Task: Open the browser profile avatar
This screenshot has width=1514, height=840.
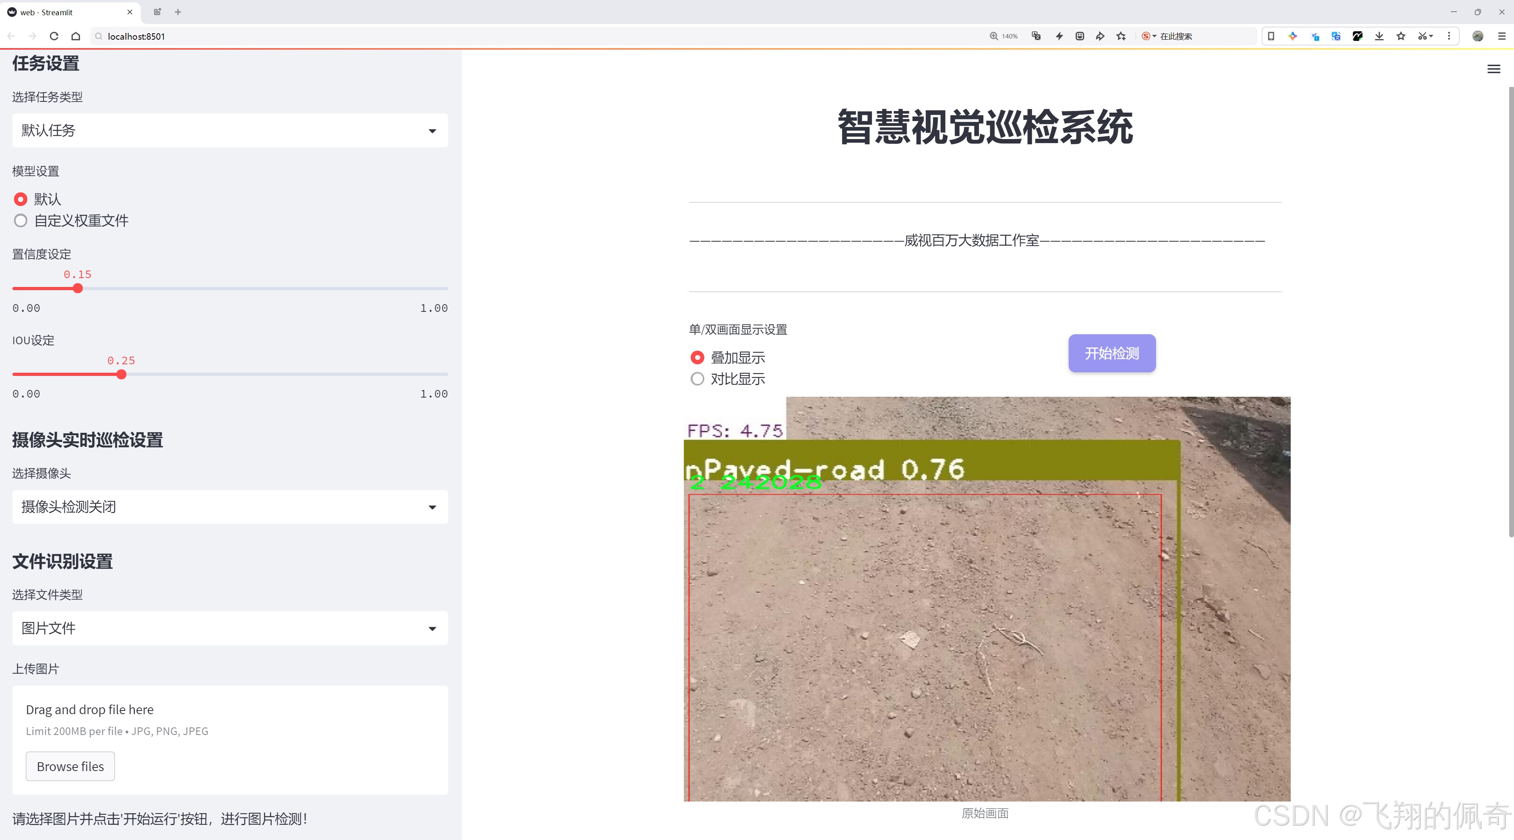Action: [x=1478, y=36]
